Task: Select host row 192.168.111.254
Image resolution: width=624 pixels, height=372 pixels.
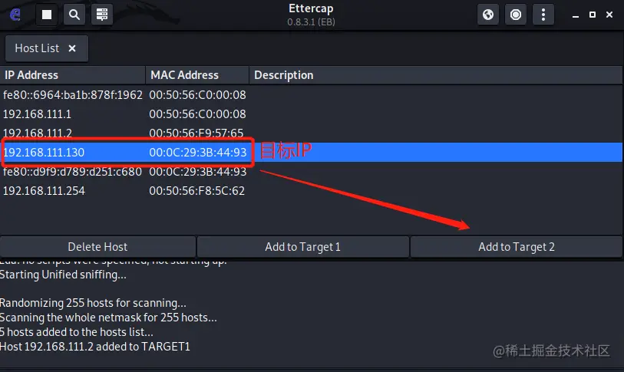Action: click(x=311, y=190)
